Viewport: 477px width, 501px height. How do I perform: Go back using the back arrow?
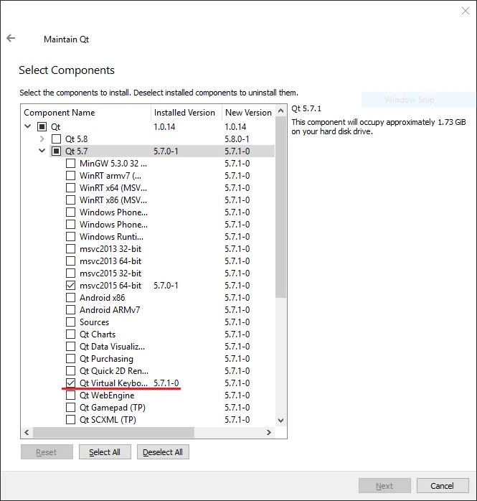[11, 38]
